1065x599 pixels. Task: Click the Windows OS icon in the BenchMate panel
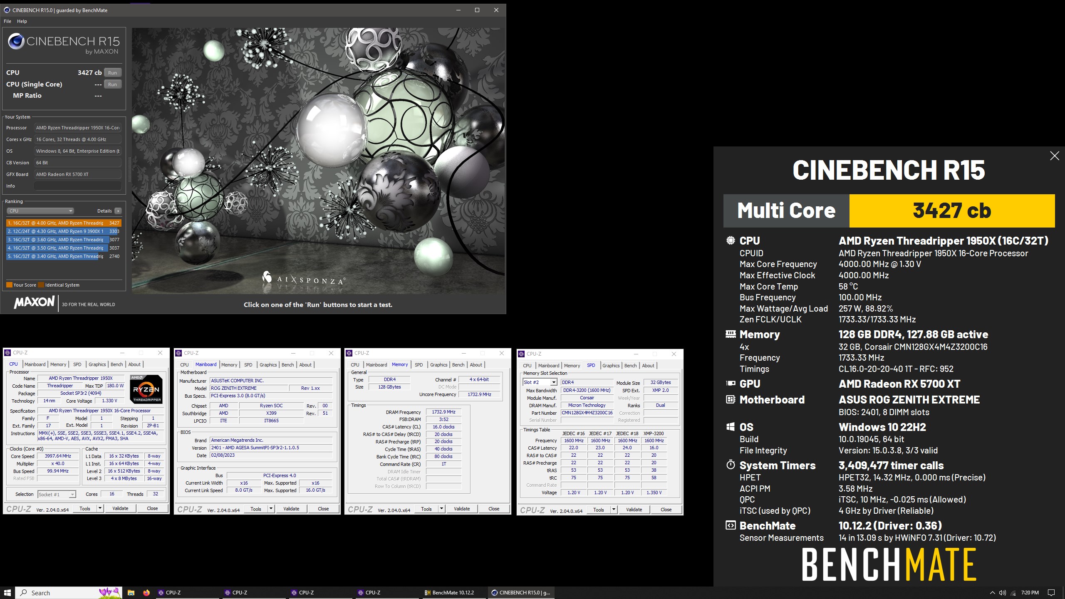click(x=731, y=427)
